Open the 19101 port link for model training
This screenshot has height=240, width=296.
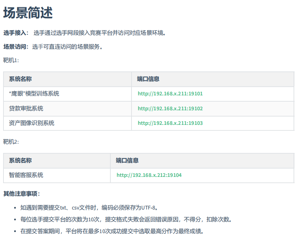click(x=170, y=94)
